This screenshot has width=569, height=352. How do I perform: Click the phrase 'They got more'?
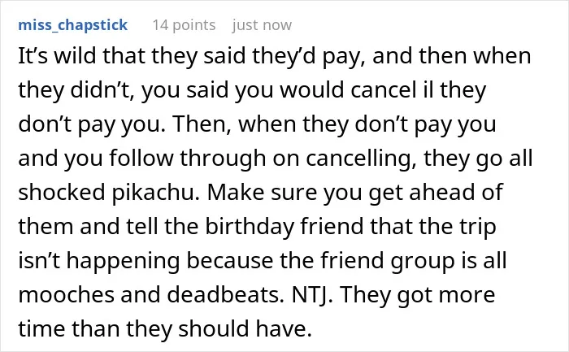tap(418, 294)
